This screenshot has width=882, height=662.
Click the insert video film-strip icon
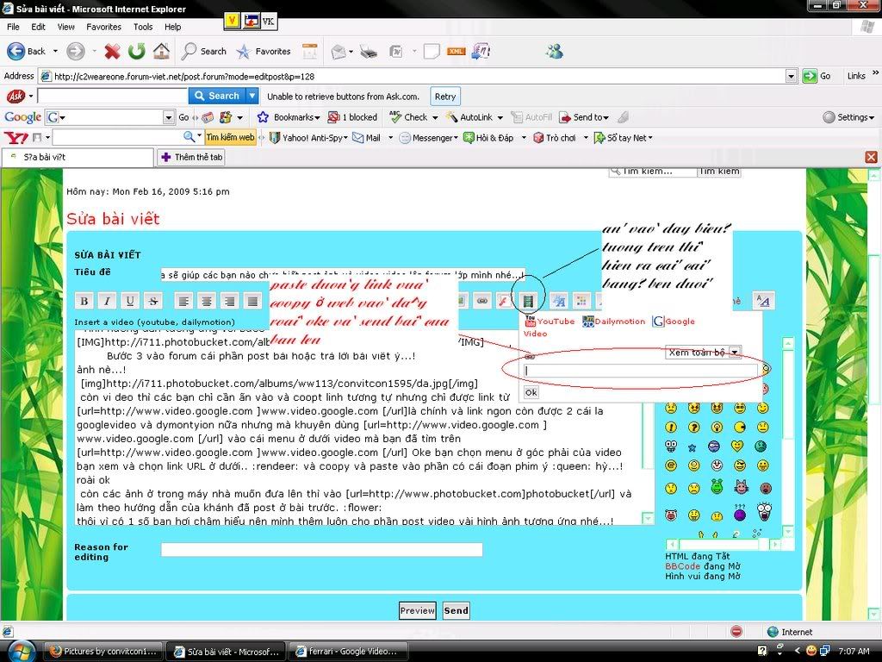click(x=528, y=301)
